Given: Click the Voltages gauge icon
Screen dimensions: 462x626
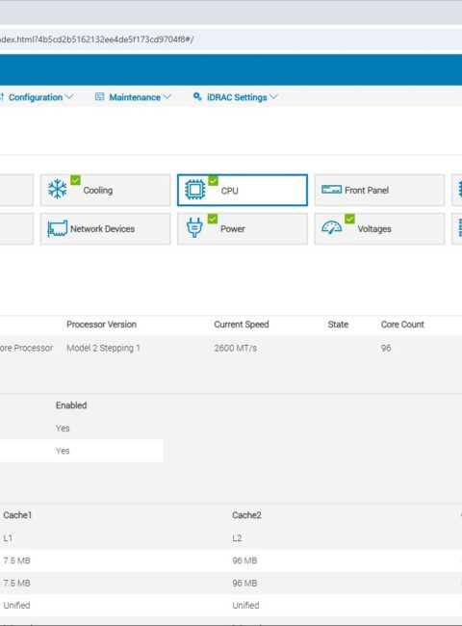Looking at the screenshot, I should [x=331, y=228].
